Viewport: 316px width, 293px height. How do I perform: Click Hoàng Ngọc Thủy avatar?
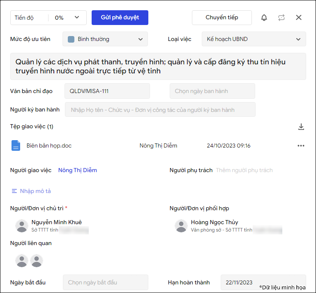[181, 226]
